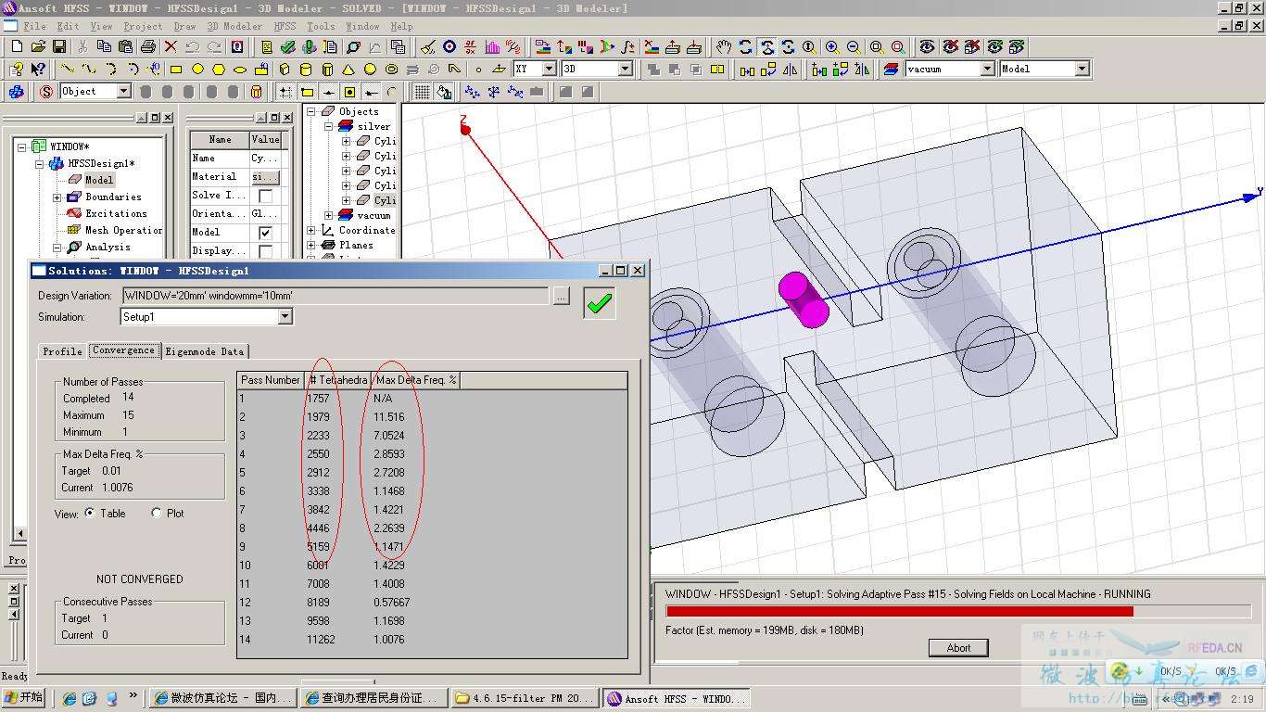The image size is (1266, 712).
Task: Click the red simulation progress bar
Action: coord(899,612)
